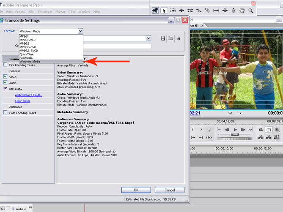Click the delete preset trash icon
Screen dimensions: 283x212
(x=179, y=38)
